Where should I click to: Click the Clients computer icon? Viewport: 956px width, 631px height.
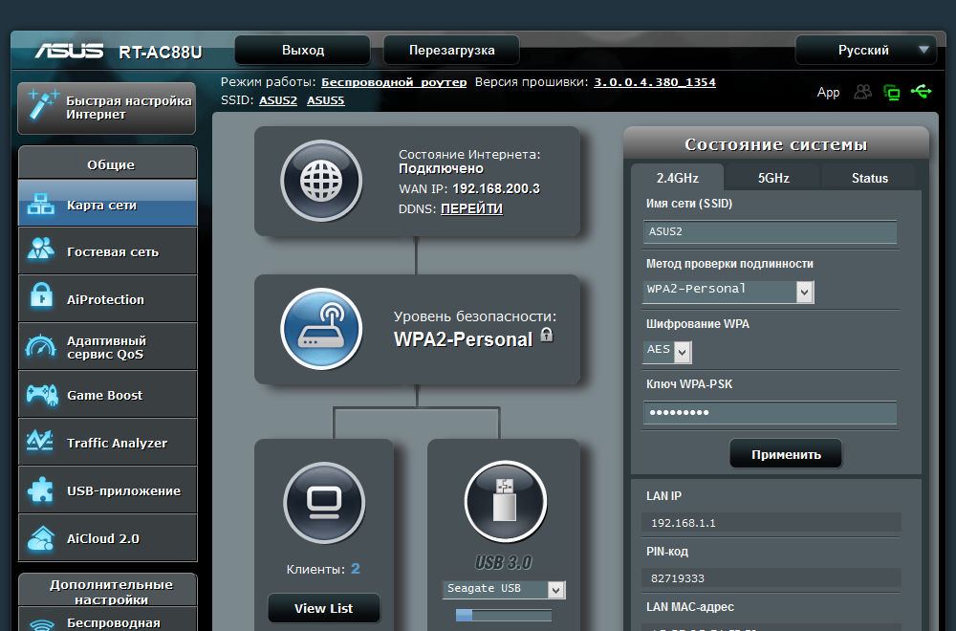tap(324, 502)
